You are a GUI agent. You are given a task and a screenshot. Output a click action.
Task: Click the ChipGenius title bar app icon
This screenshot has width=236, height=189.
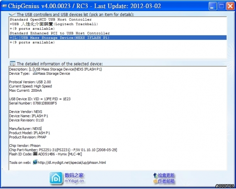tap(4, 6)
